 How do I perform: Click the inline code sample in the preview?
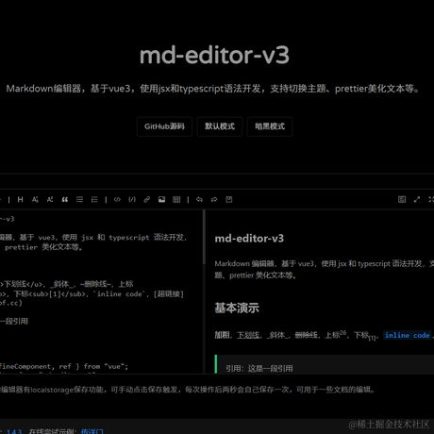[408, 335]
